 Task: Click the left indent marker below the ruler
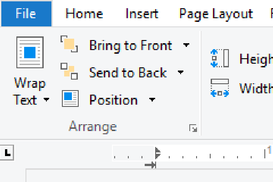[x=151, y=165]
